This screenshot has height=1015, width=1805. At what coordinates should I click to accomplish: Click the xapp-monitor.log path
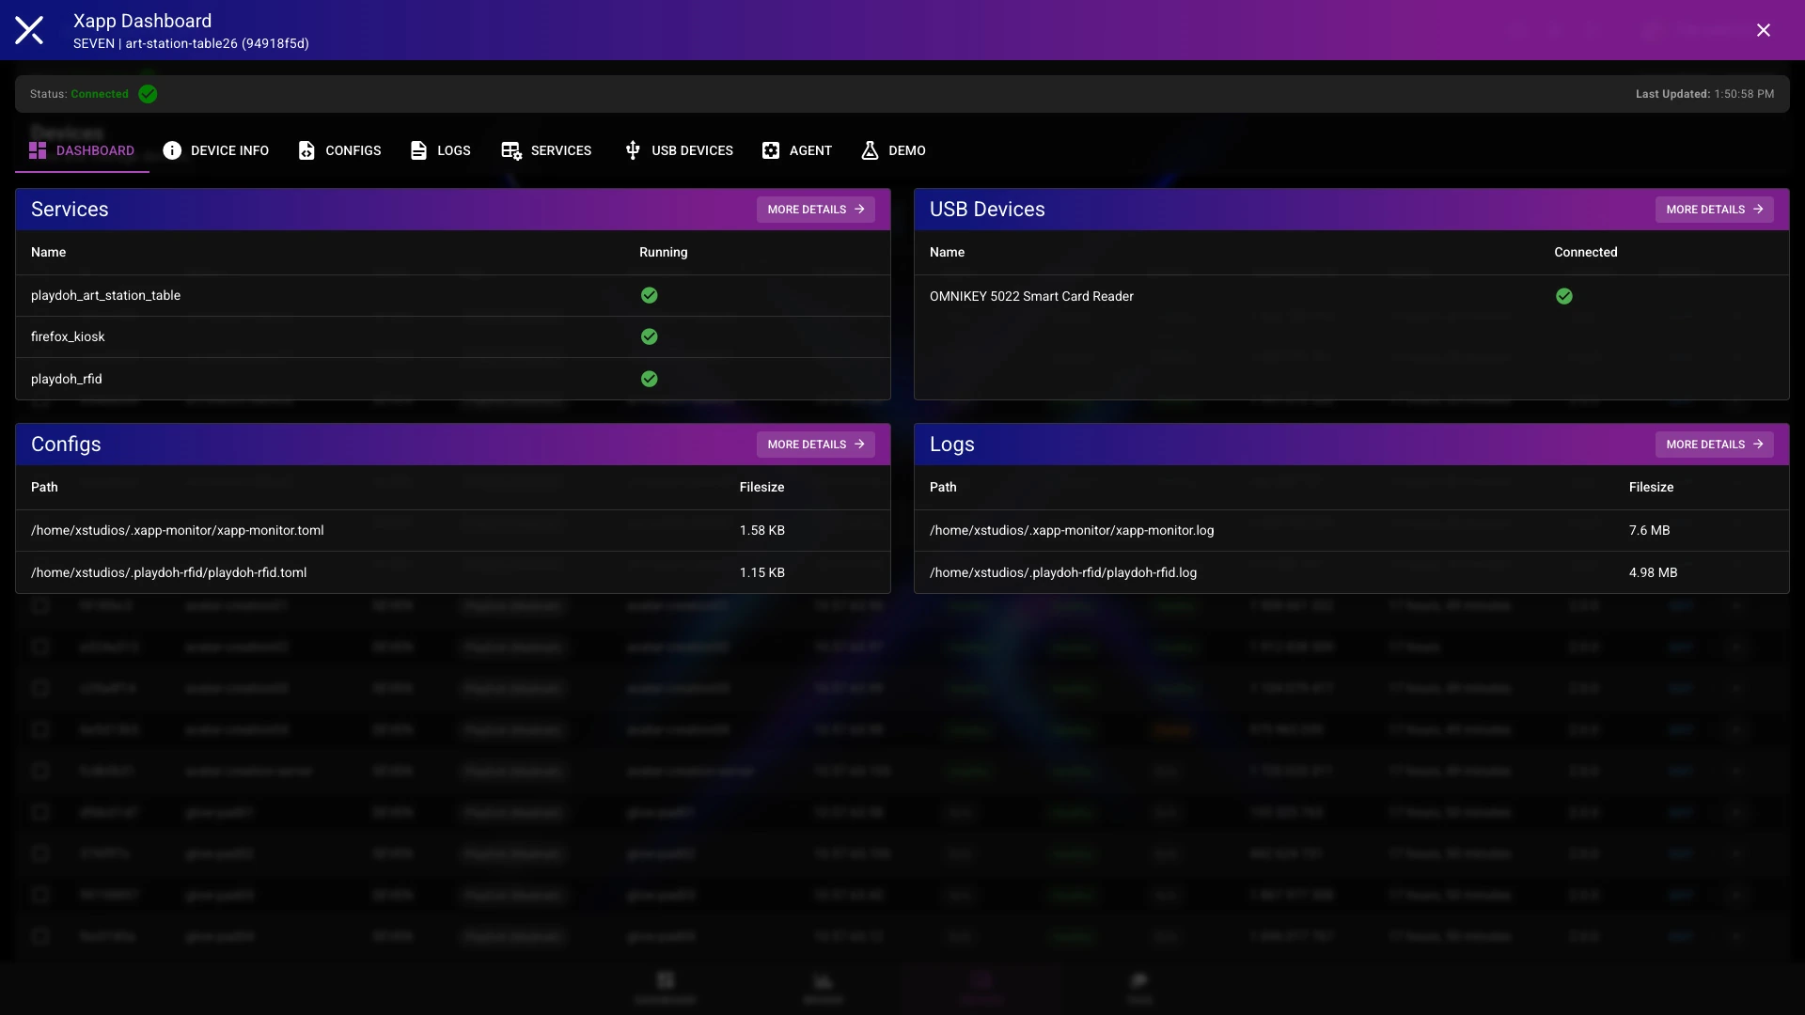click(1072, 530)
